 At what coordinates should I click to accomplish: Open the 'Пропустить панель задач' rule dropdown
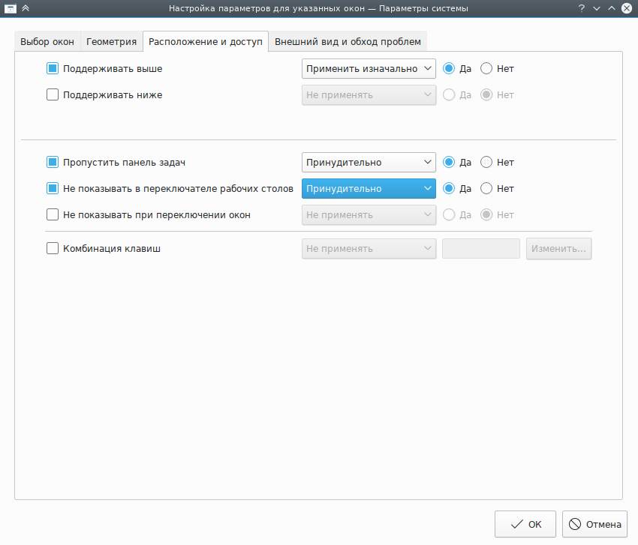[x=369, y=162]
